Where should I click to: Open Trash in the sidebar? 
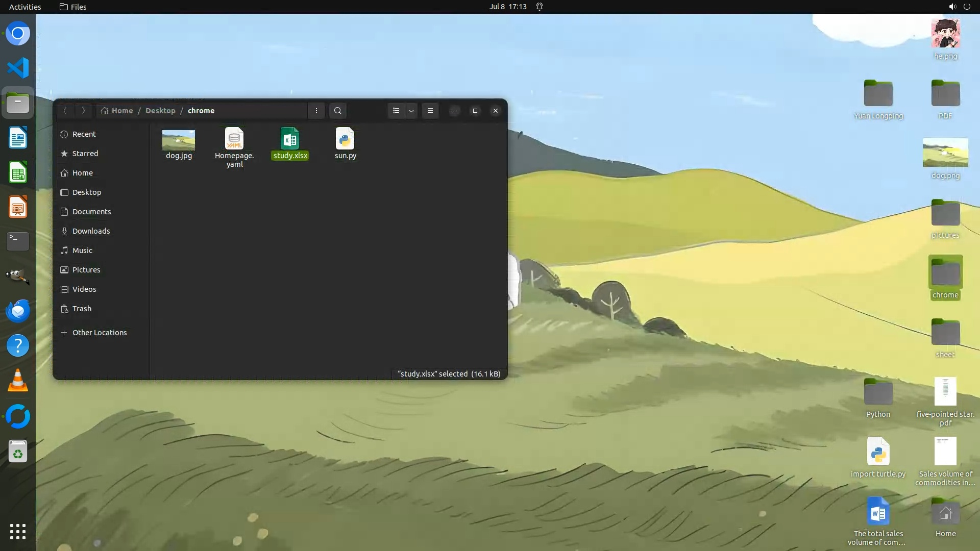coord(82,309)
